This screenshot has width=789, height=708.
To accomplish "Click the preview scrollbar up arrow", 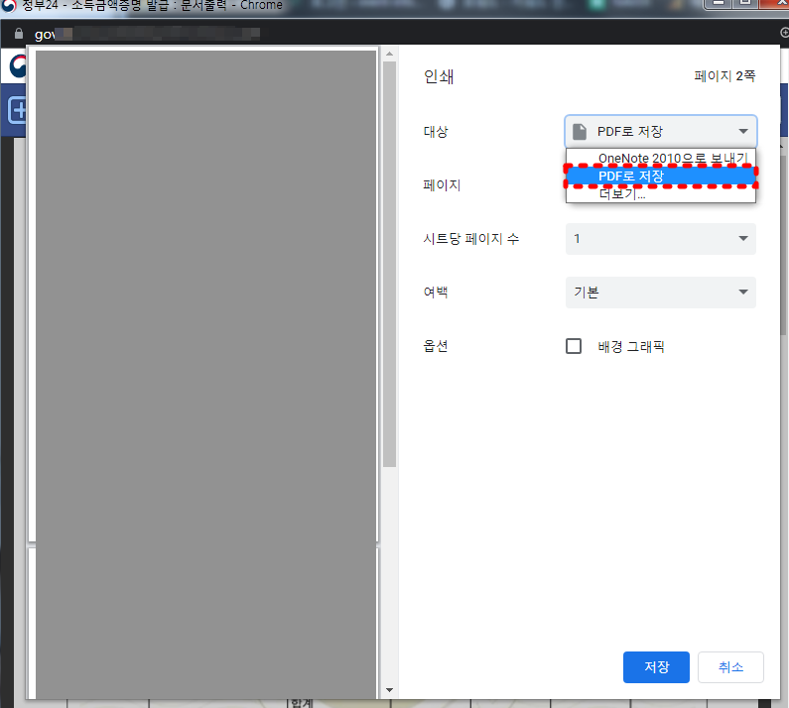I will [389, 54].
